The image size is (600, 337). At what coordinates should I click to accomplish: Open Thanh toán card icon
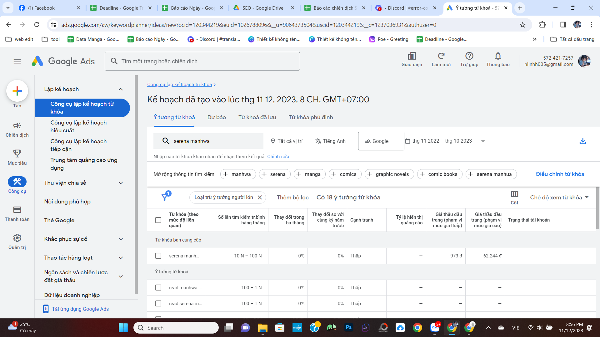tap(17, 210)
